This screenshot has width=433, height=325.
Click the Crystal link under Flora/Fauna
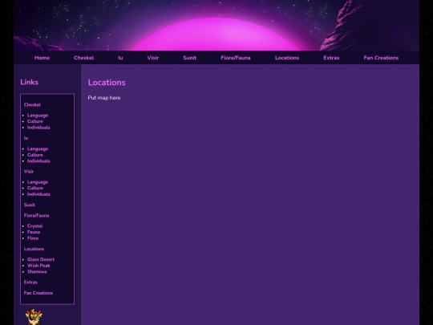click(34, 226)
